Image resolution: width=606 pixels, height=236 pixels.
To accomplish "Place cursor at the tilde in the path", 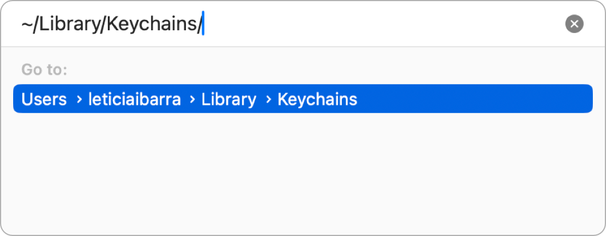I will tap(27, 25).
